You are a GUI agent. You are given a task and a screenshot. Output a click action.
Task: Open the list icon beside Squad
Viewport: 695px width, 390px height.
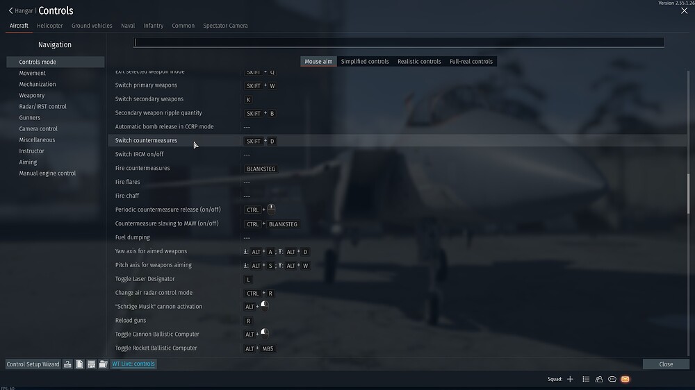(586, 379)
